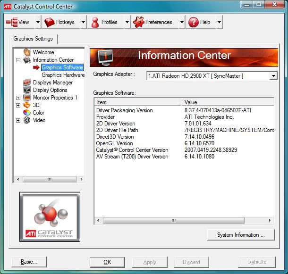Expand the Monitor Properties 1 node
The width and height of the screenshot is (288, 274).
point(18,98)
